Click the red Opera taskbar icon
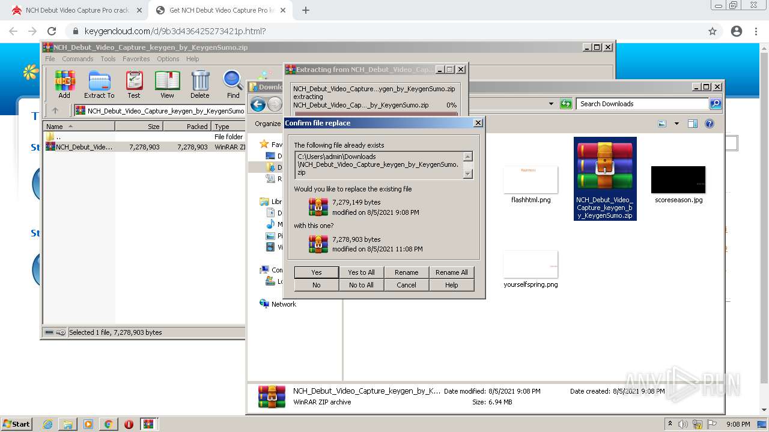 (x=129, y=424)
